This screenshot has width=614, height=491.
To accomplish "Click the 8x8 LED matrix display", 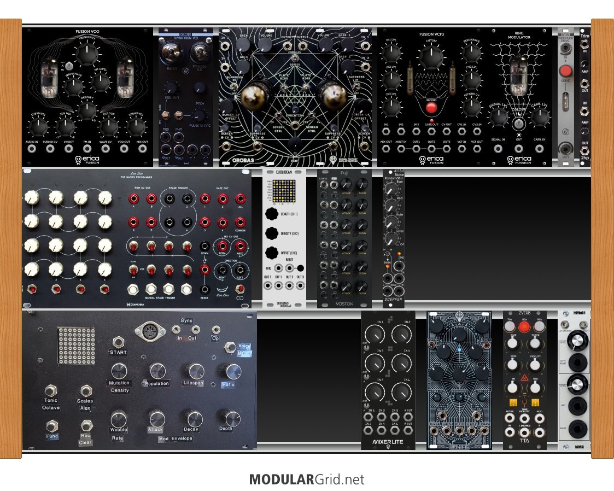I will [x=76, y=346].
